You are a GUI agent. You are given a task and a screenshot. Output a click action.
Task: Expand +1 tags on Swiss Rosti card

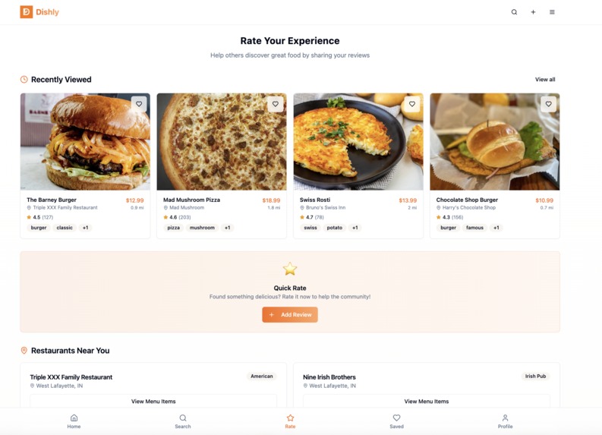[x=355, y=228]
